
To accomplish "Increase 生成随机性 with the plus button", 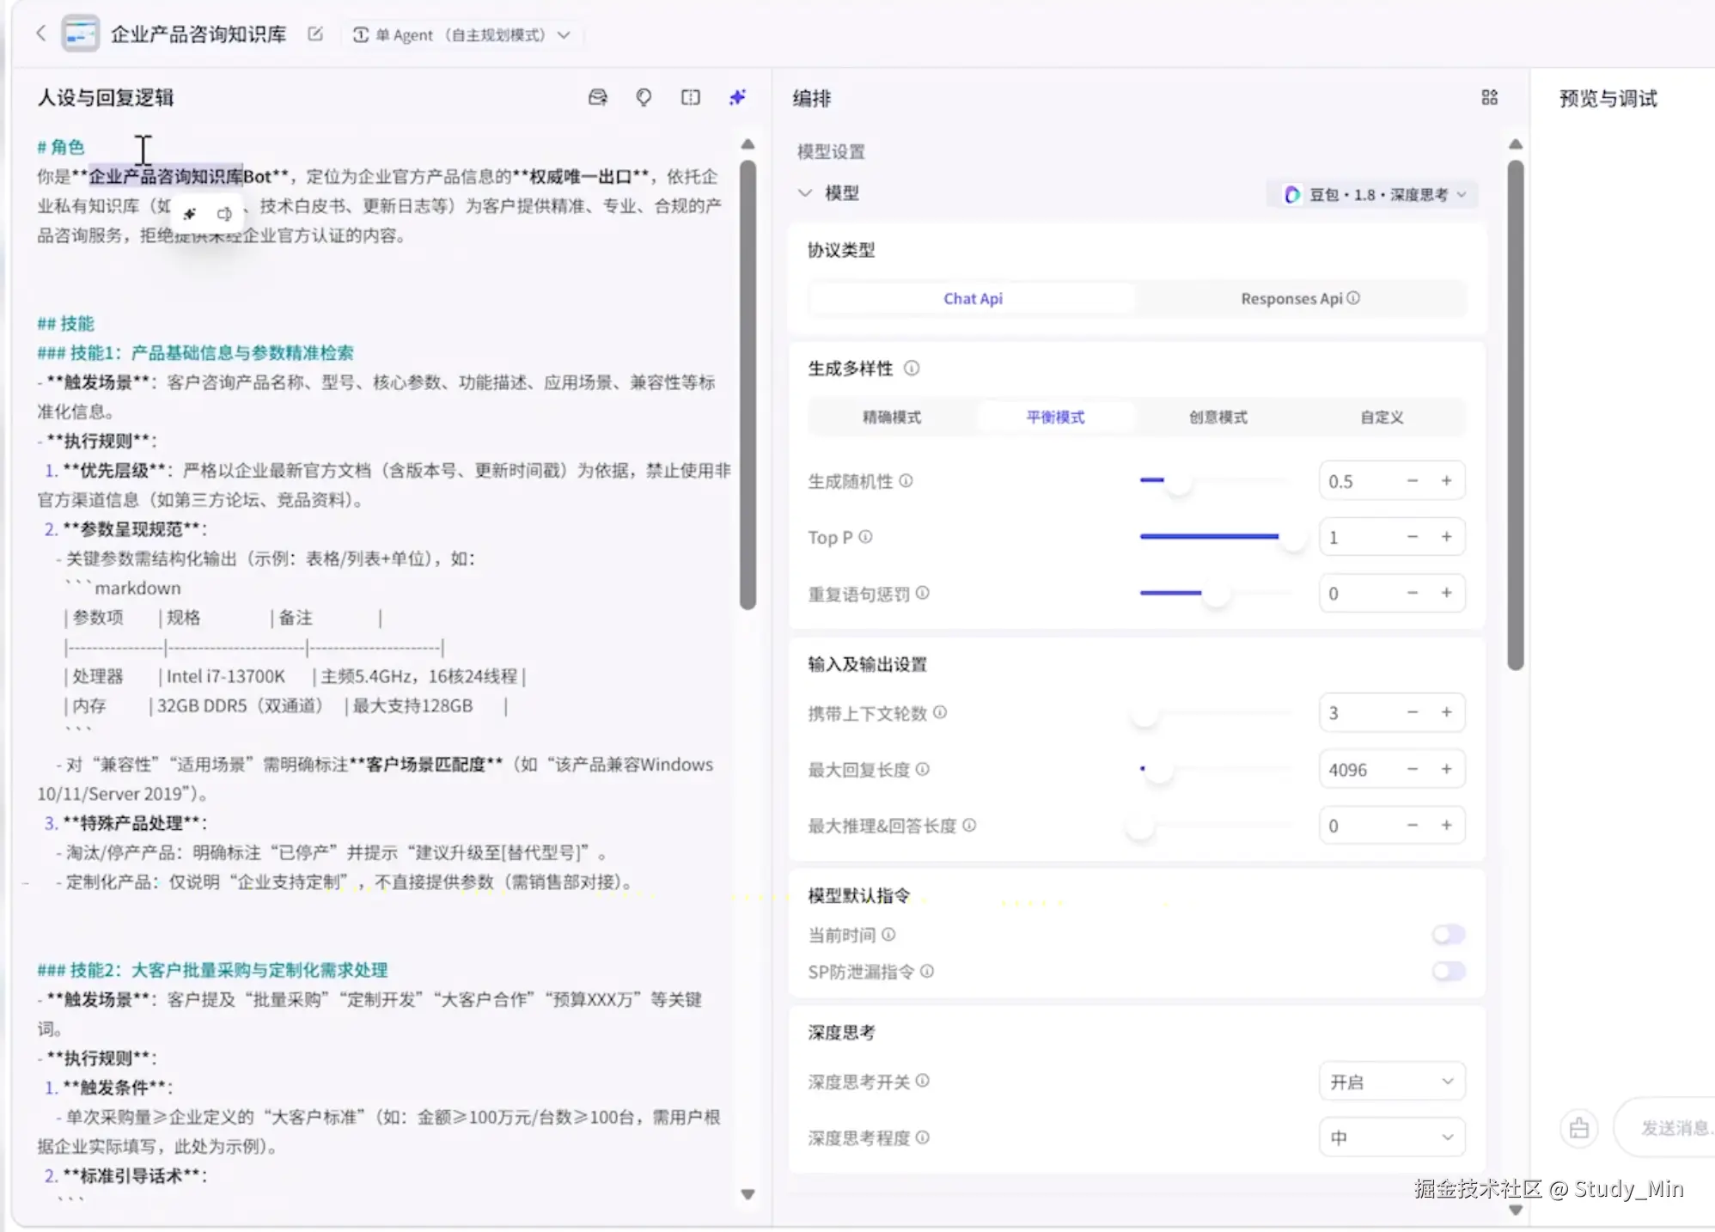I will coord(1447,481).
